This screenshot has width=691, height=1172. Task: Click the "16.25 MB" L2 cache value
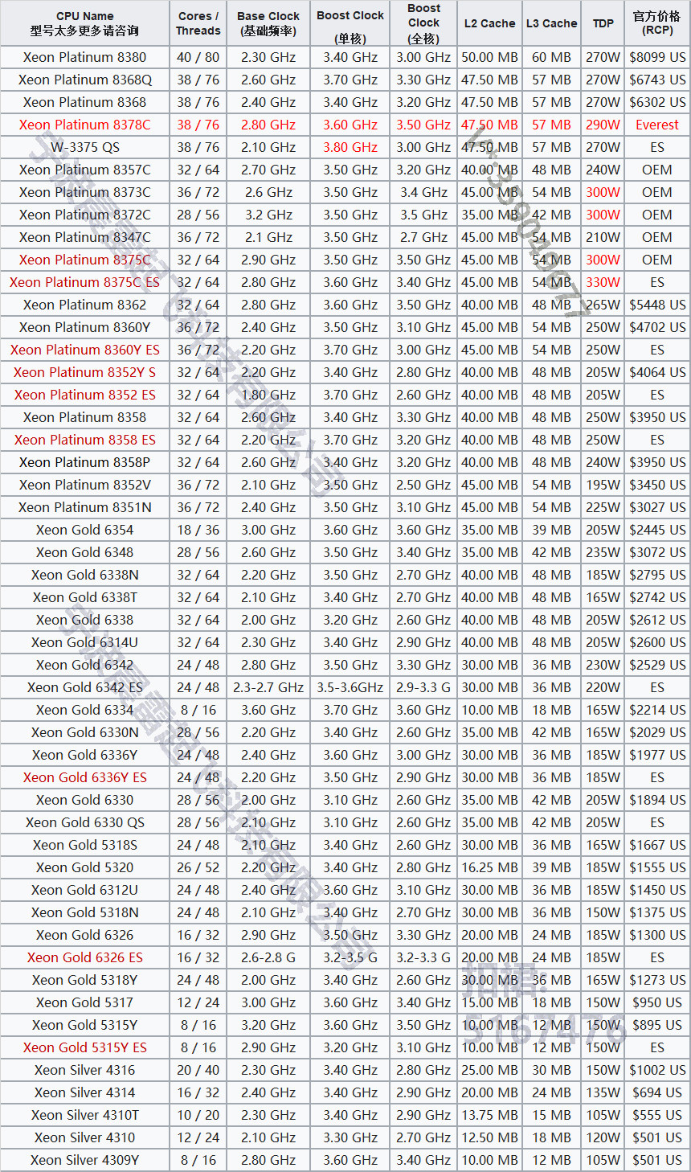pos(489,867)
